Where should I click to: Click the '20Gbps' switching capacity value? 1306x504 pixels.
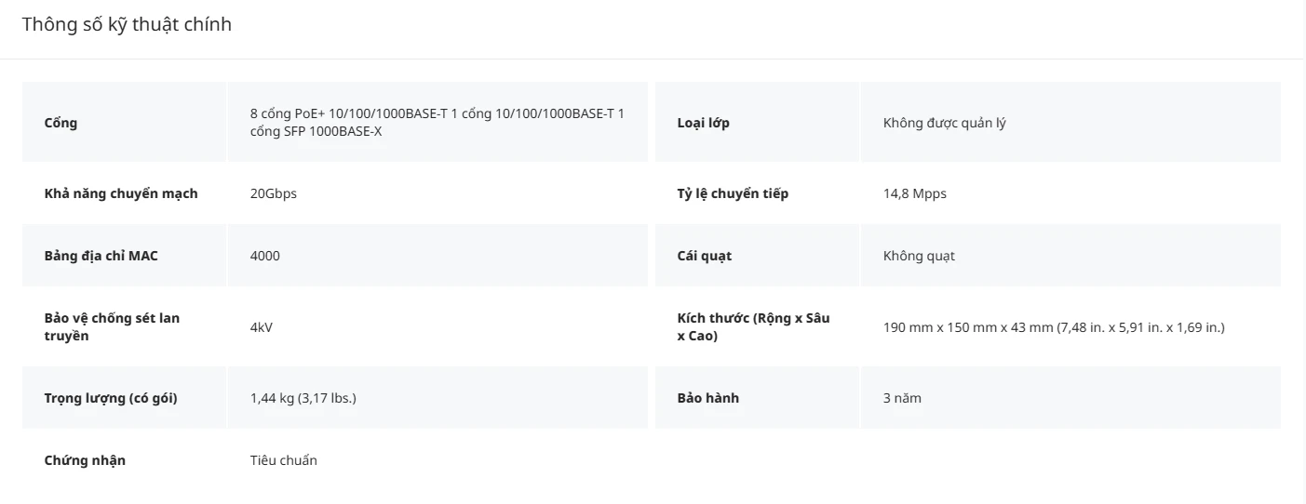274,193
